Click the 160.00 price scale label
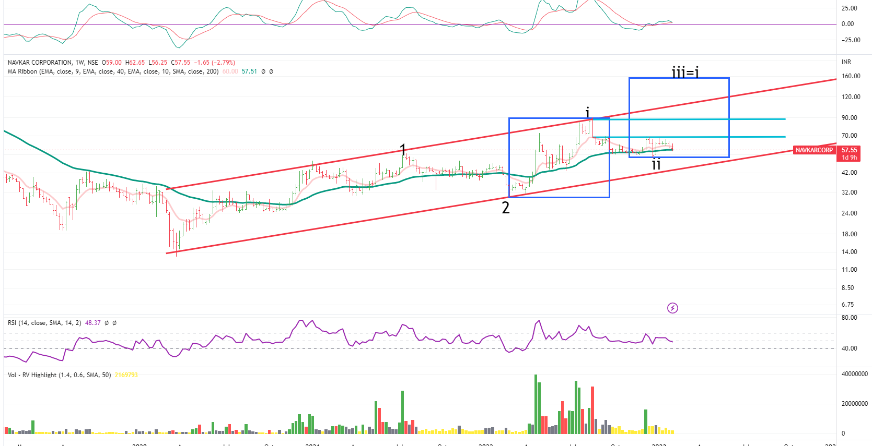Screen dimensions: 872x446 (x=851, y=76)
